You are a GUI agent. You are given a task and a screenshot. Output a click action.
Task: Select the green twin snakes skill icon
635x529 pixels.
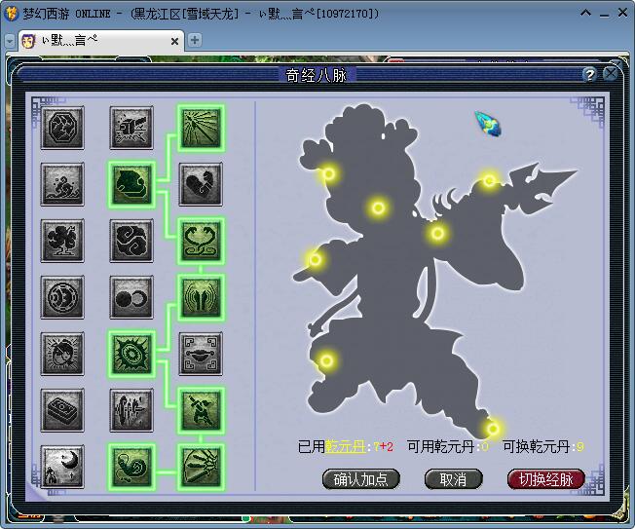201,241
